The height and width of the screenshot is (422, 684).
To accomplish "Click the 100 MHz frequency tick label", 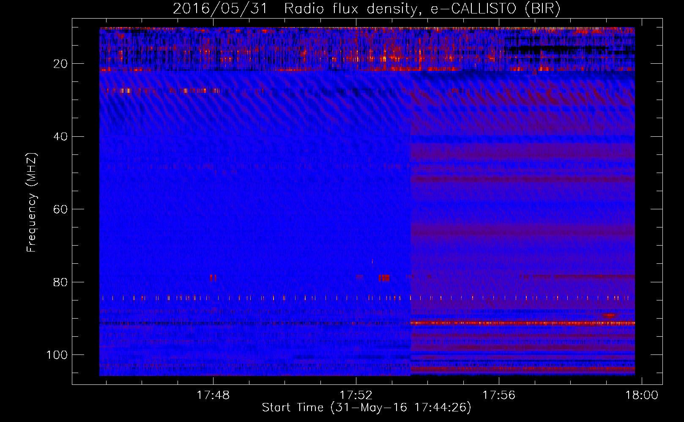I will 57,355.
